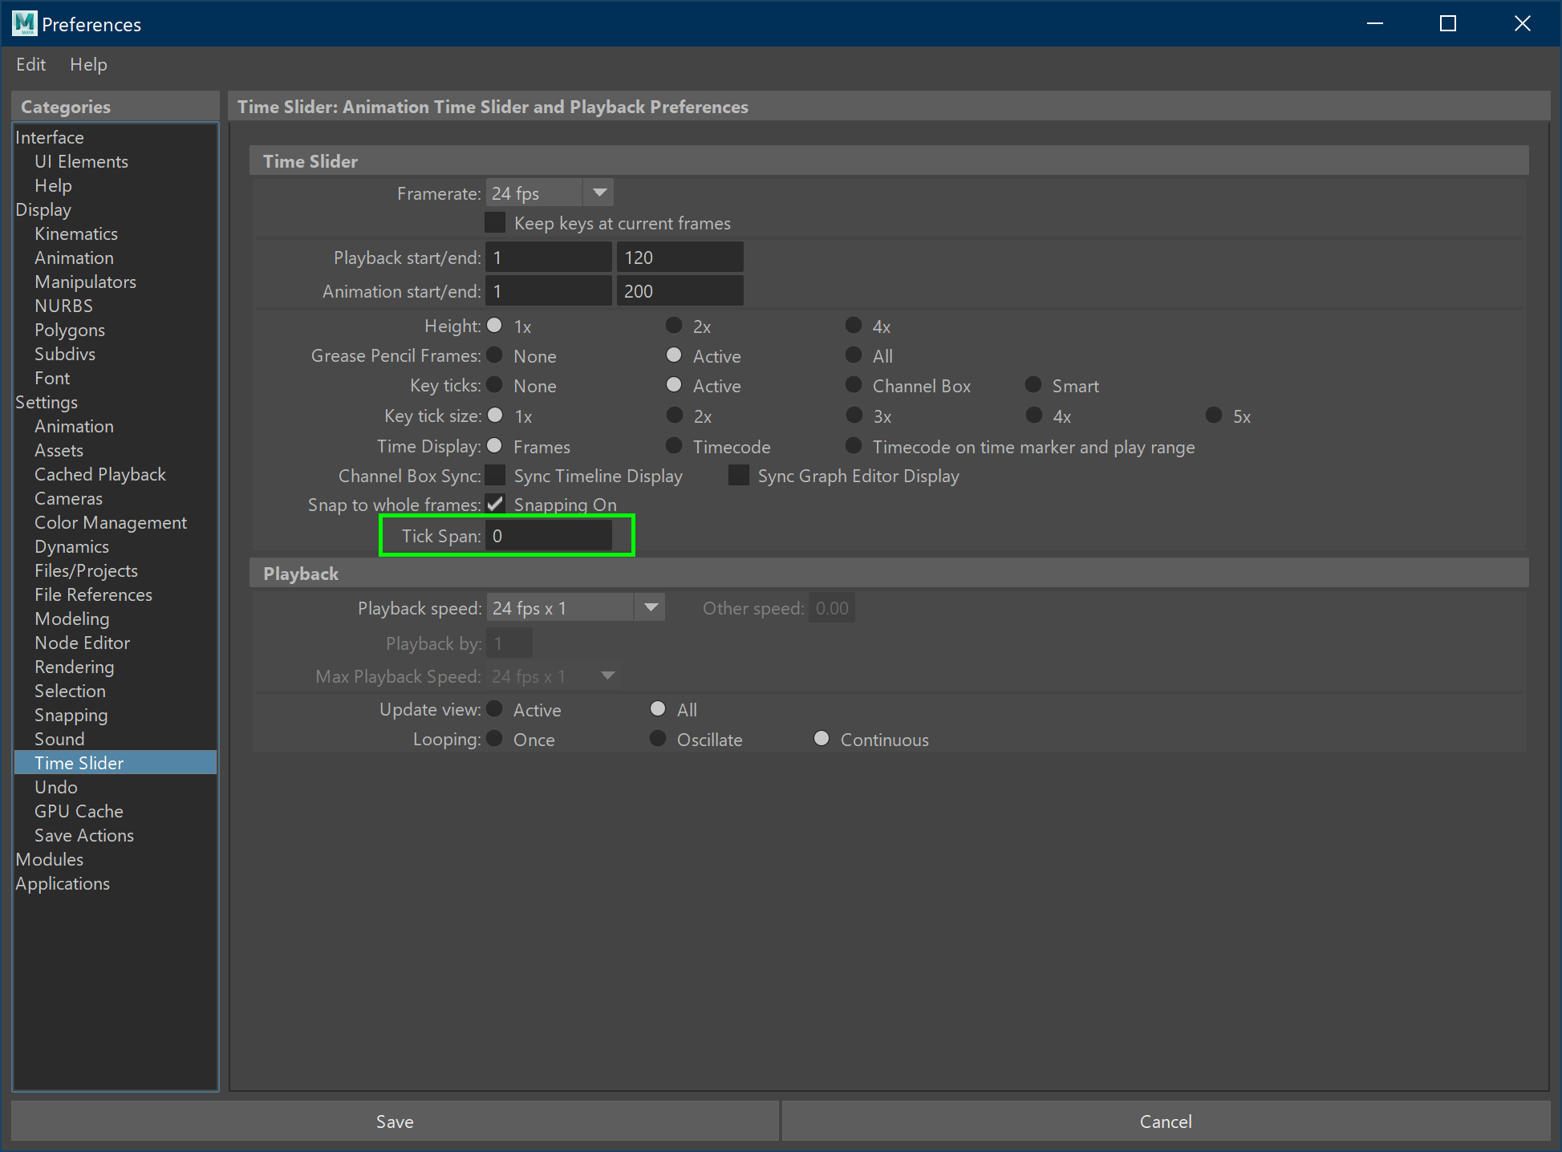Viewport: 1562px width, 1152px height.
Task: Enable Sync Timeline Display
Action: point(495,475)
